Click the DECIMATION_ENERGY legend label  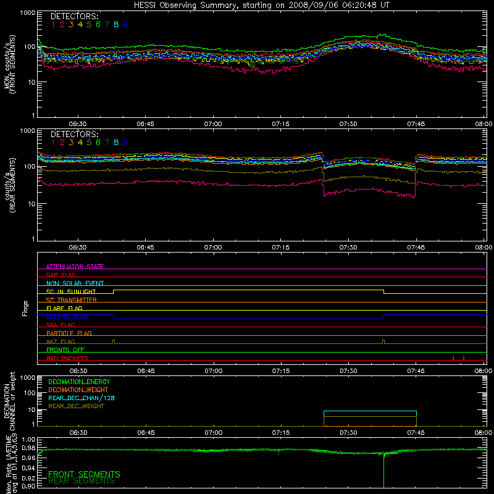[x=79, y=382]
